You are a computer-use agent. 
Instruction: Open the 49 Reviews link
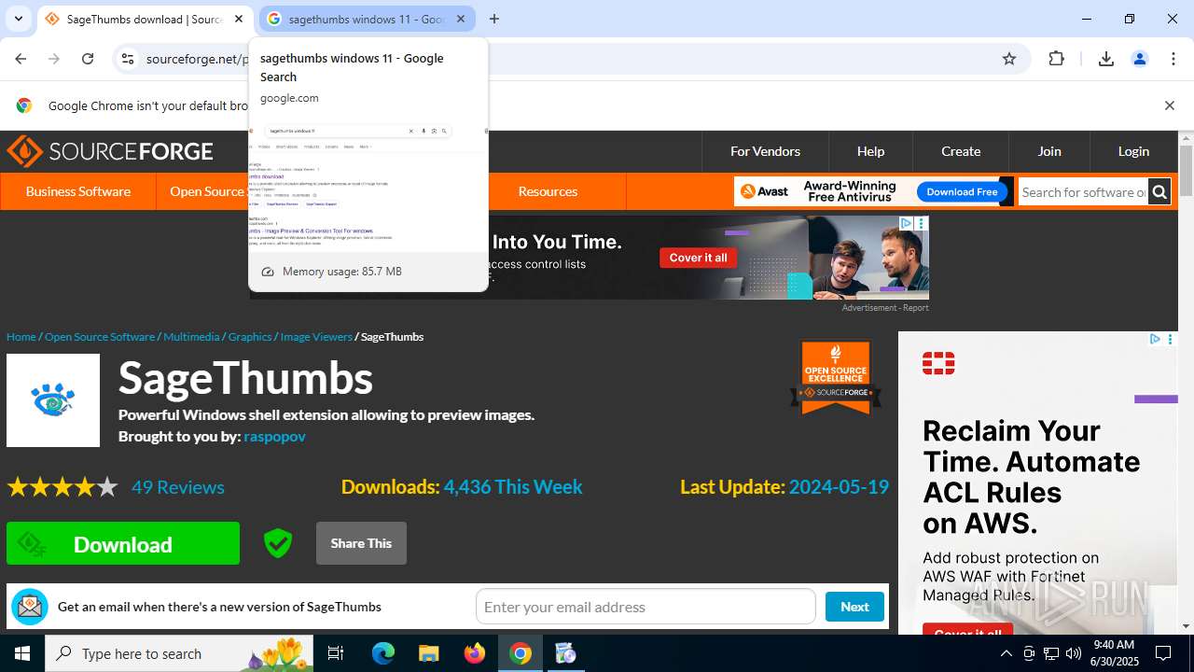click(x=177, y=487)
